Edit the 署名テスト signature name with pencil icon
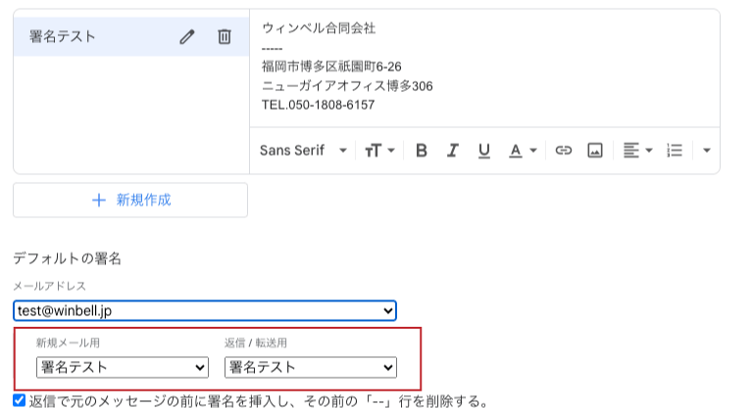This screenshot has height=408, width=752. click(x=187, y=37)
